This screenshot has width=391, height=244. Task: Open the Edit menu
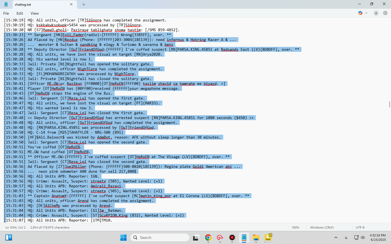point(20,13)
